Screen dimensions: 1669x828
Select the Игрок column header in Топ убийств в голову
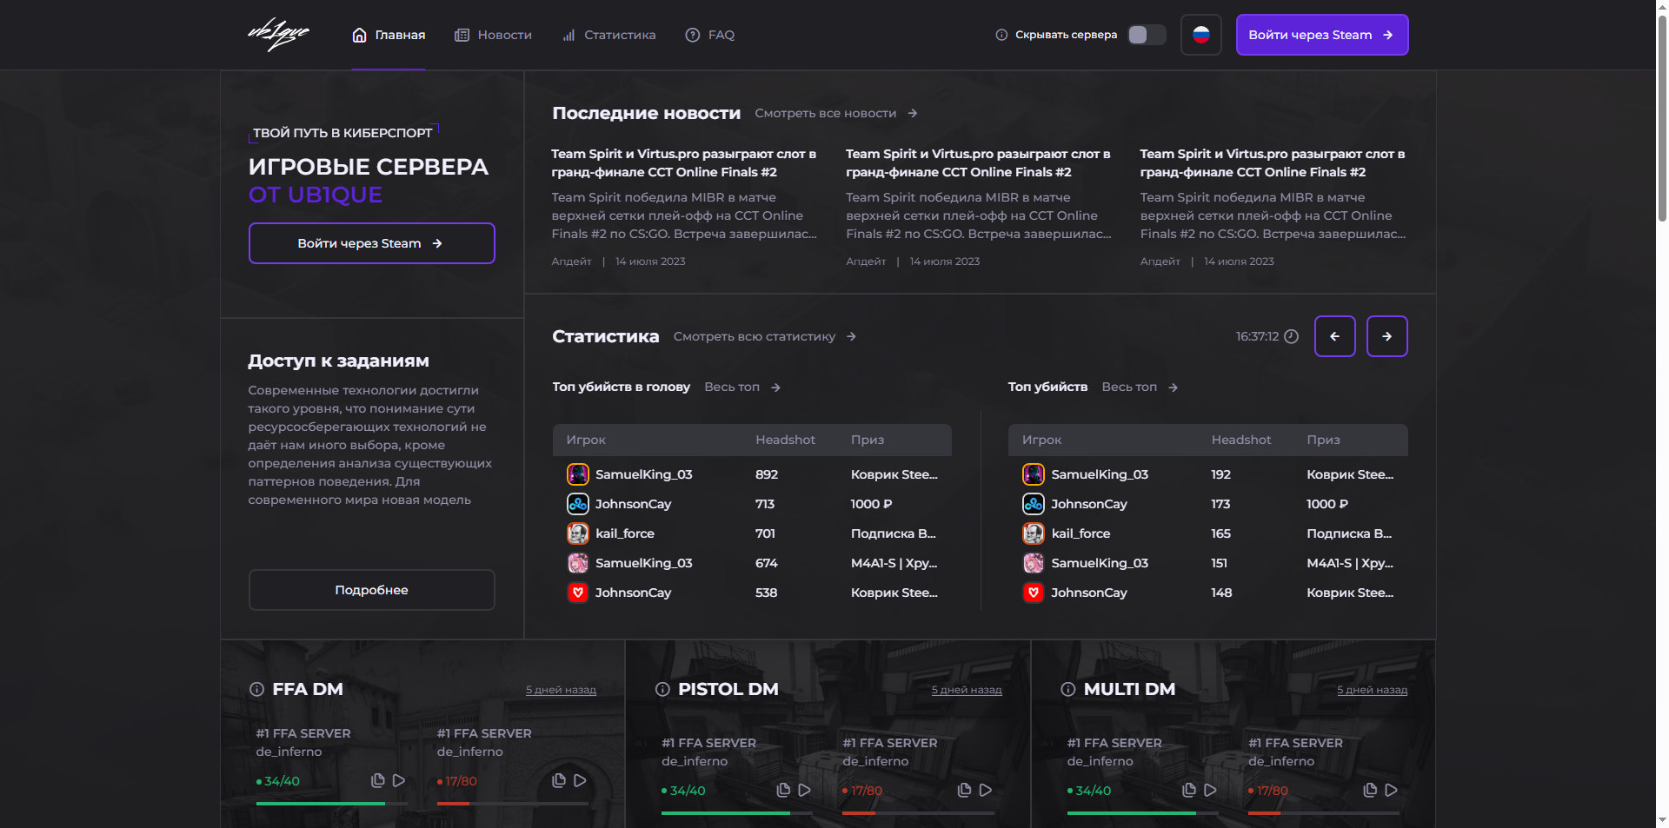(586, 440)
